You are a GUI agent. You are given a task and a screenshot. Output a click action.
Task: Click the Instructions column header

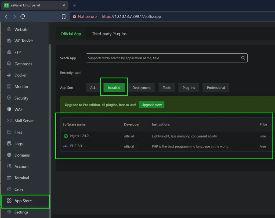click(161, 124)
